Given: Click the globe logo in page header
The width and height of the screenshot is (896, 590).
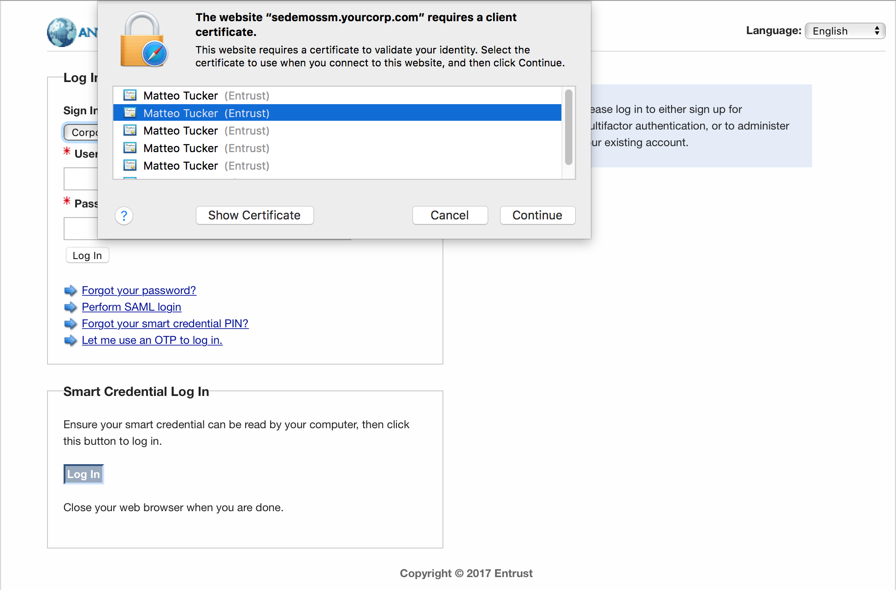Looking at the screenshot, I should coord(62,32).
